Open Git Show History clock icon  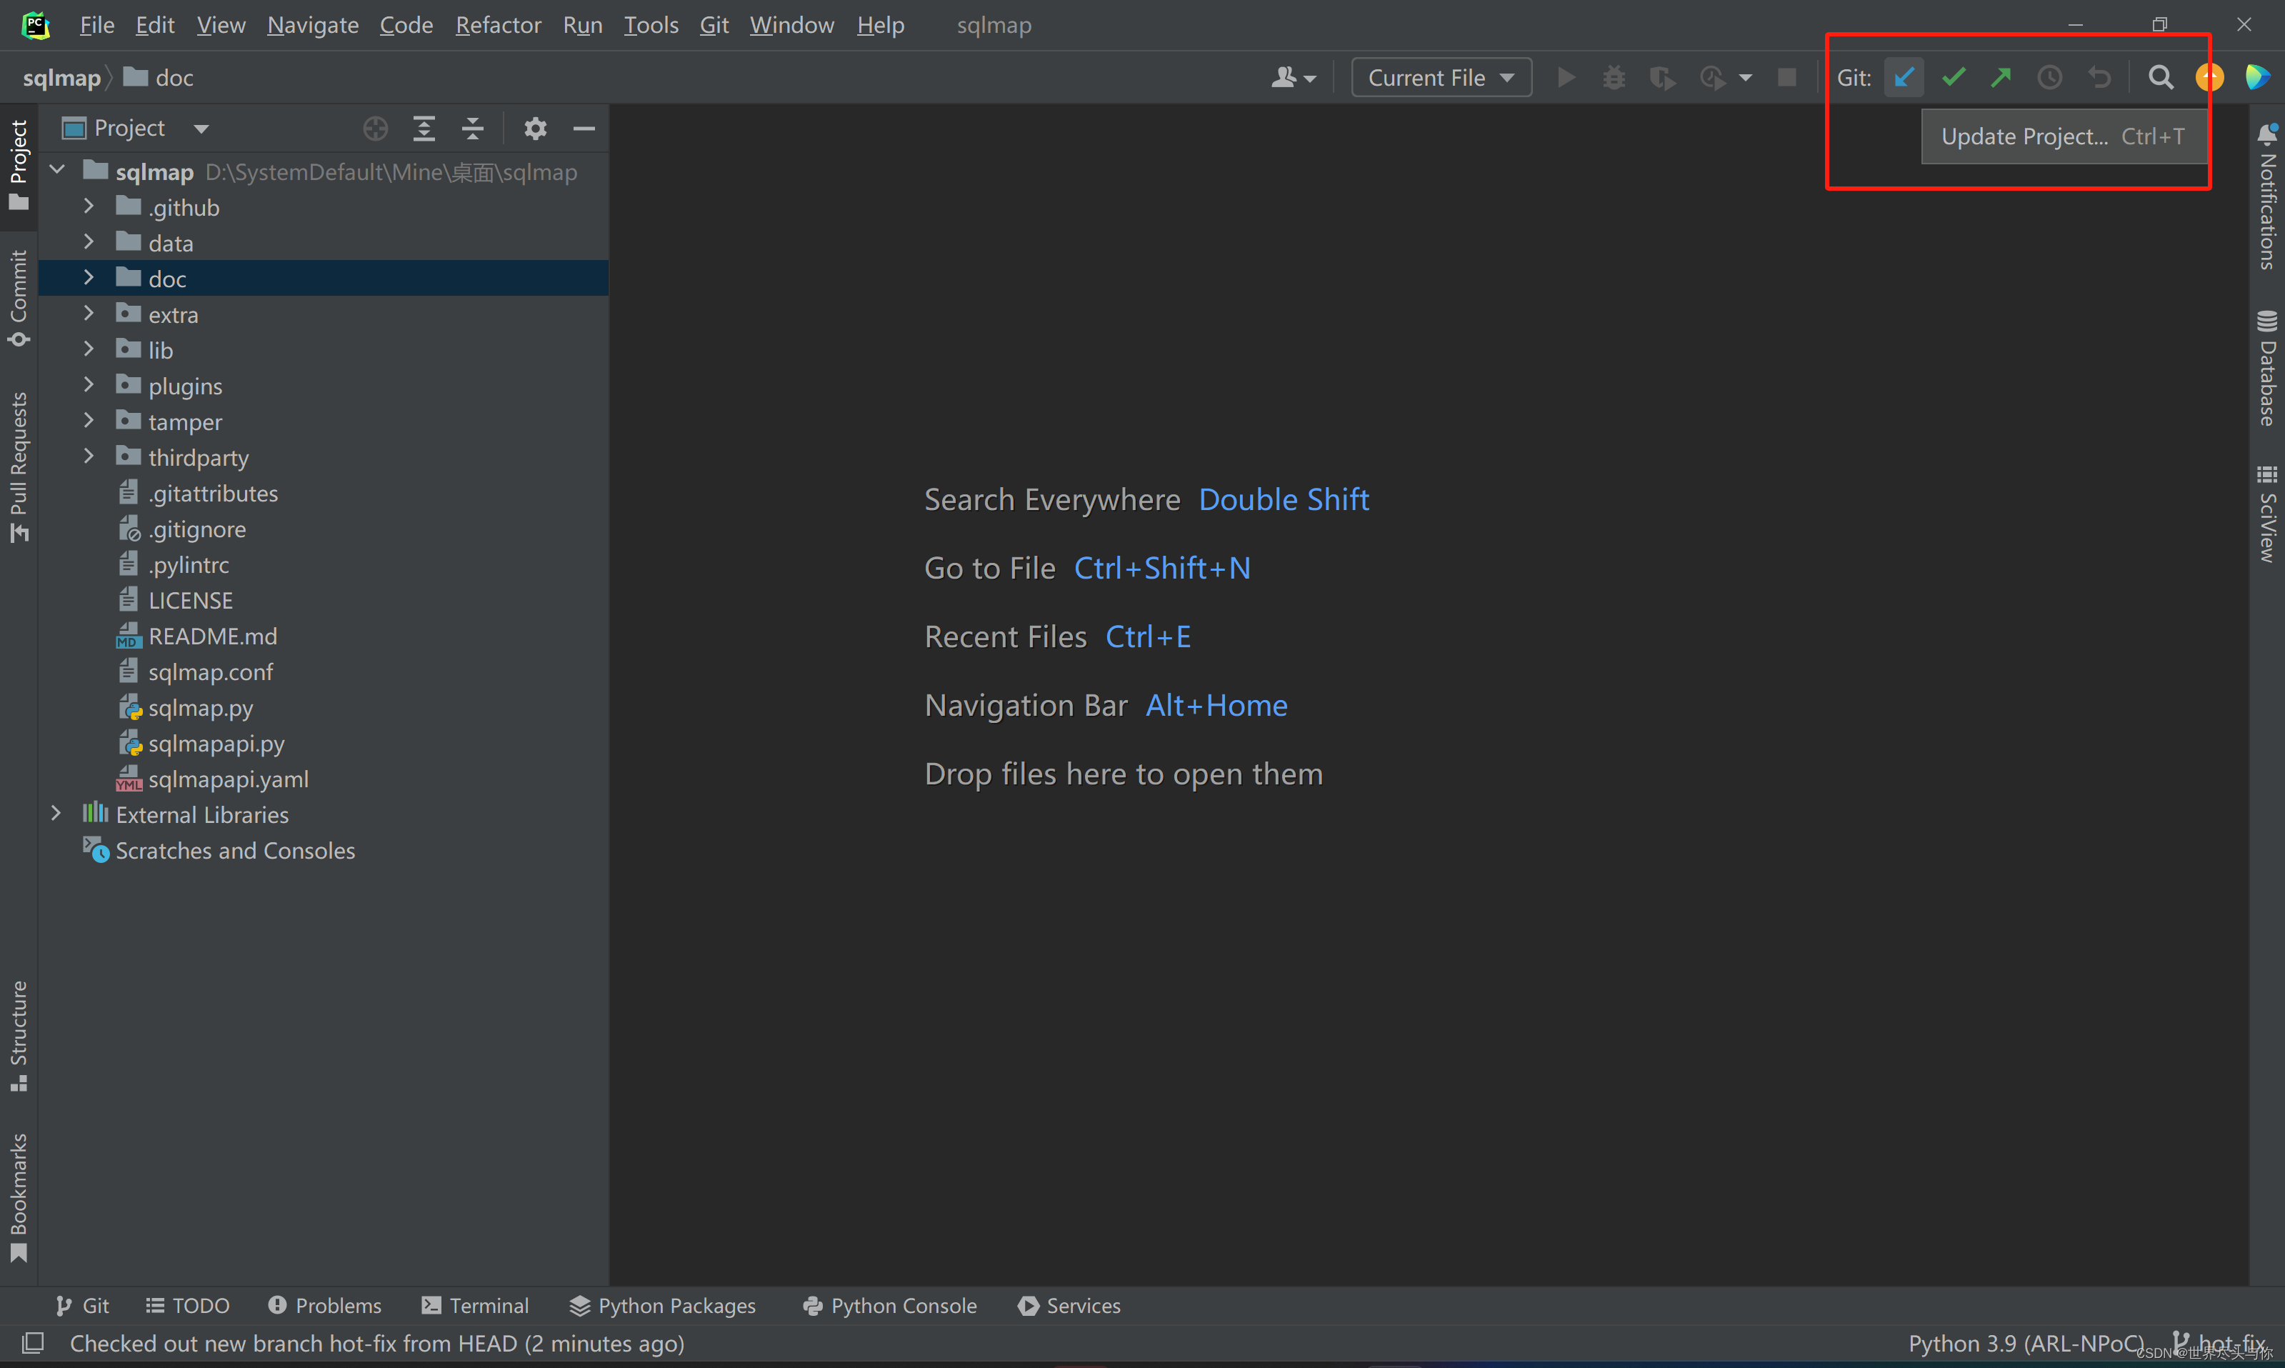pyautogui.click(x=2049, y=77)
